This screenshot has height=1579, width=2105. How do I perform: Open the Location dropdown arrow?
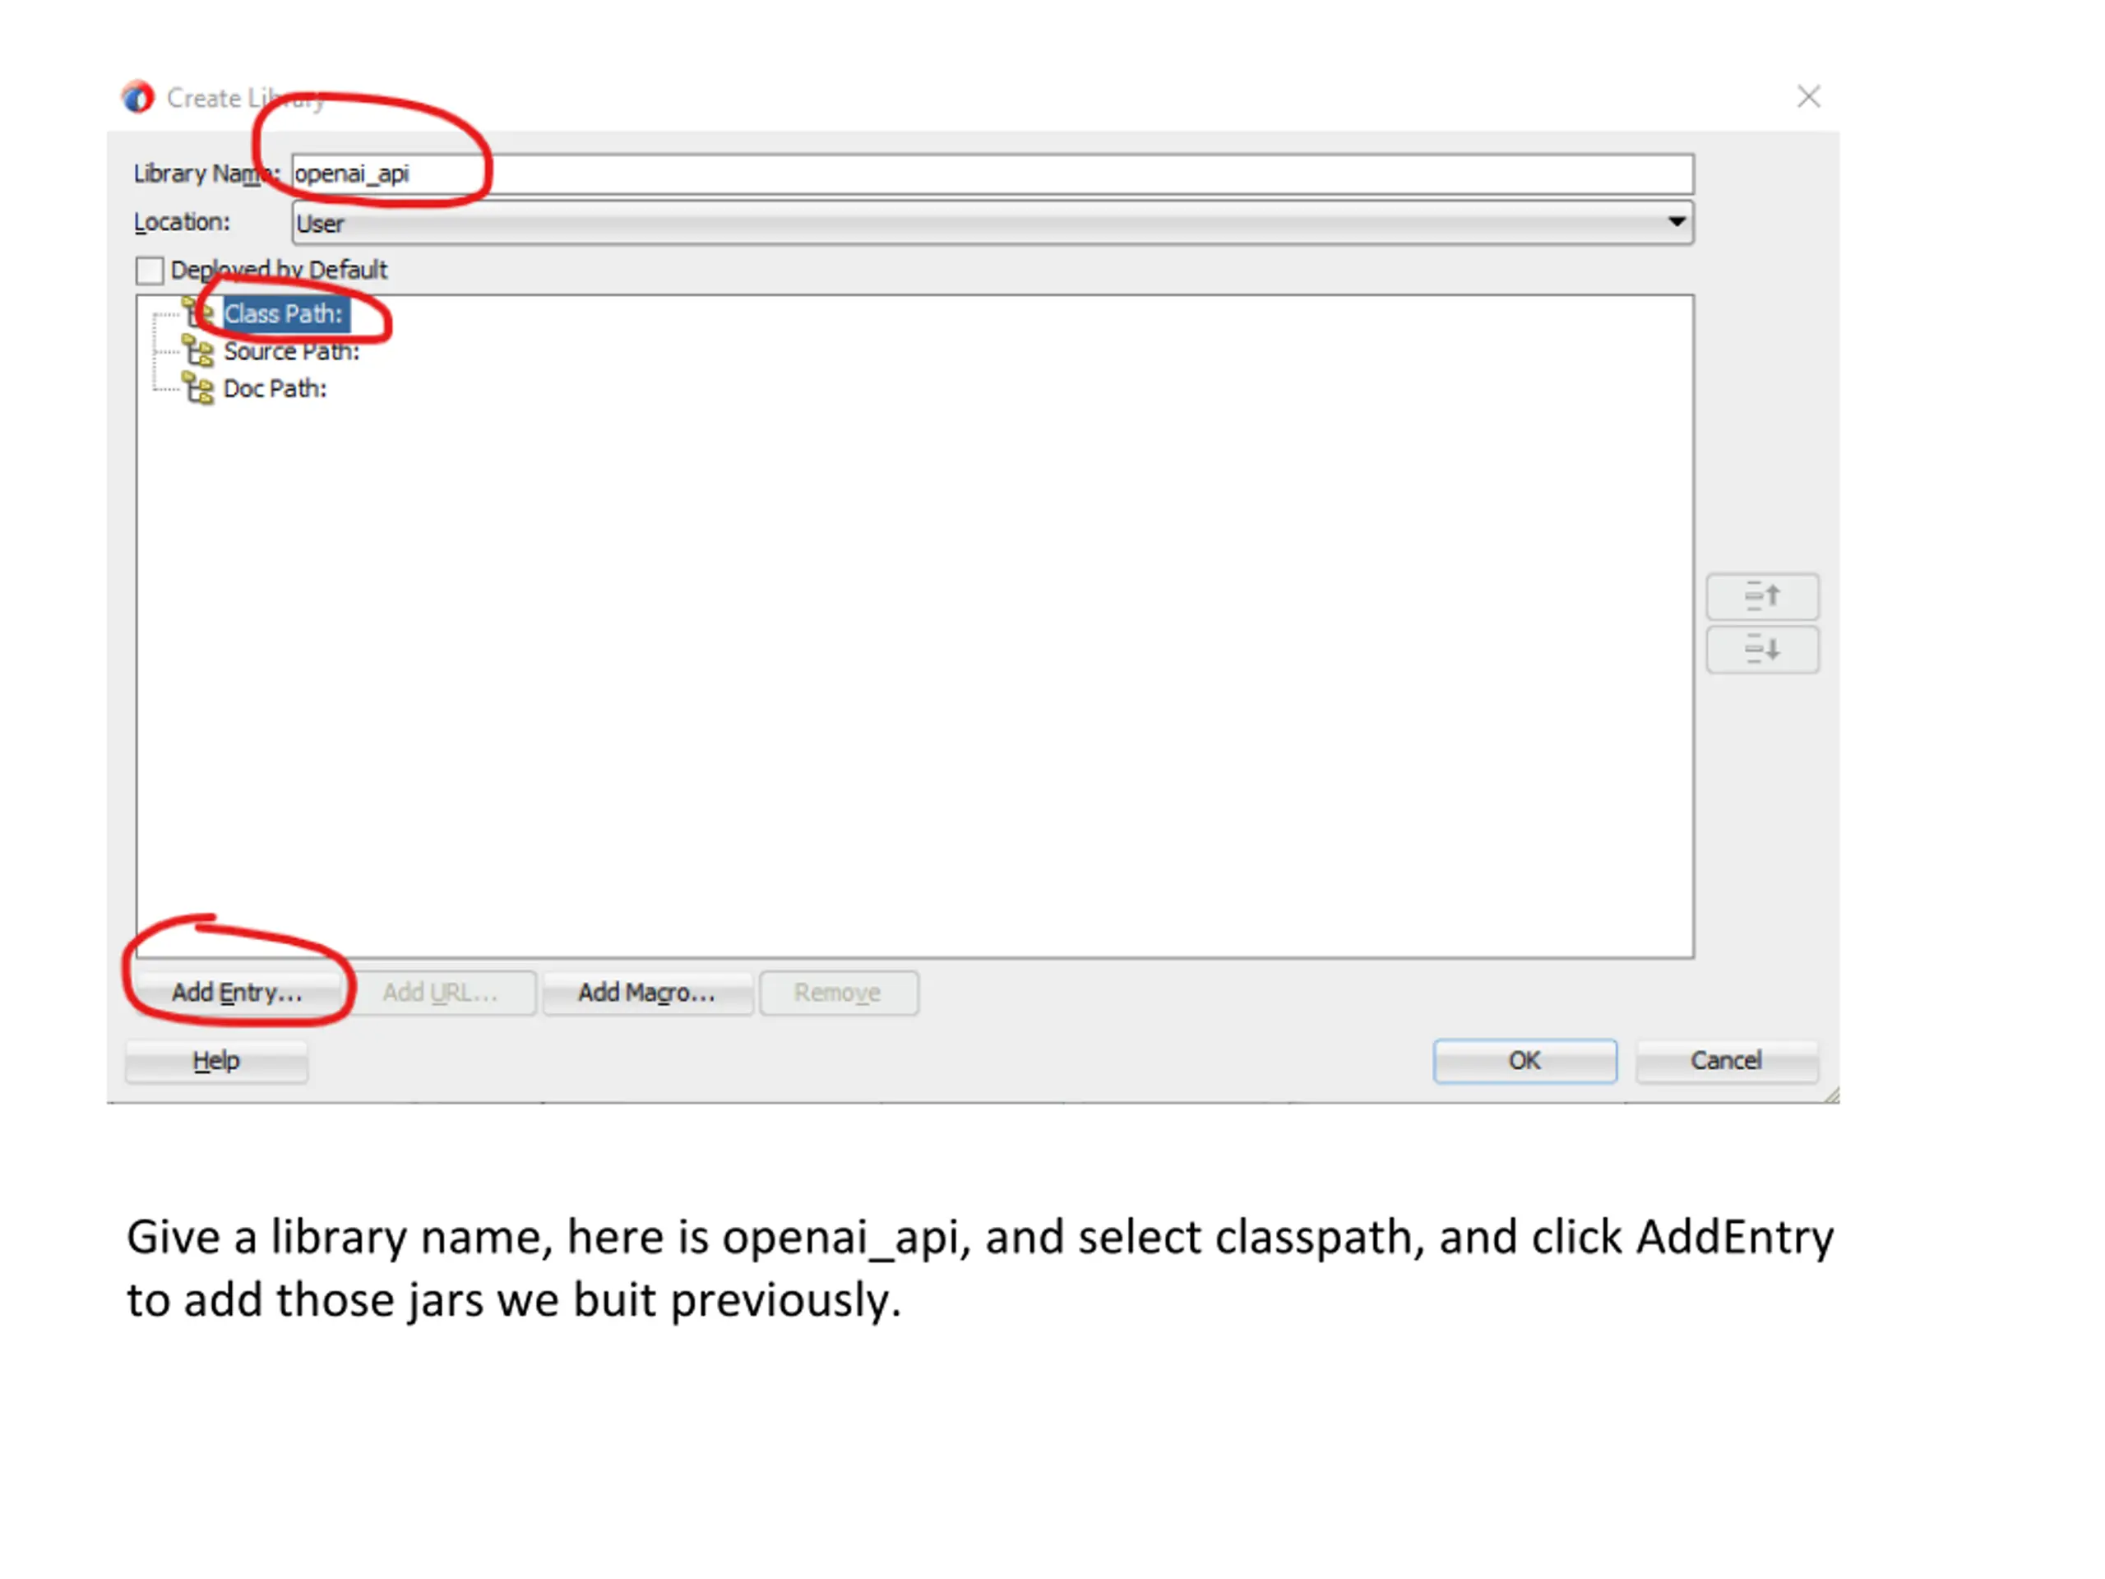tap(1676, 223)
